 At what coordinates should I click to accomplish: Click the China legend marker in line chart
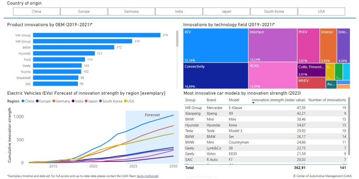click(23, 101)
